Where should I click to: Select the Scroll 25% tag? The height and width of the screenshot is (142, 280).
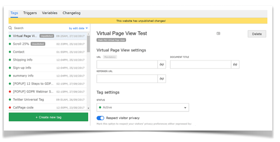tap(48, 44)
